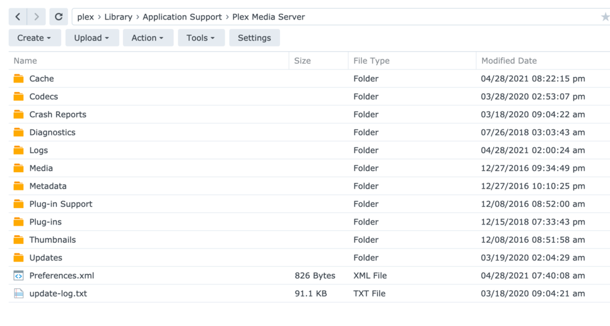Click the date 04/28/2021 07:40:08 am

click(533, 276)
